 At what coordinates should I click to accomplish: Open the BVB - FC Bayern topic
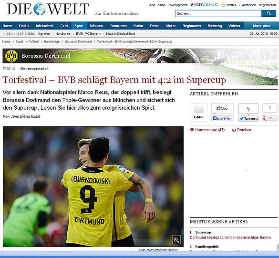tap(88, 34)
